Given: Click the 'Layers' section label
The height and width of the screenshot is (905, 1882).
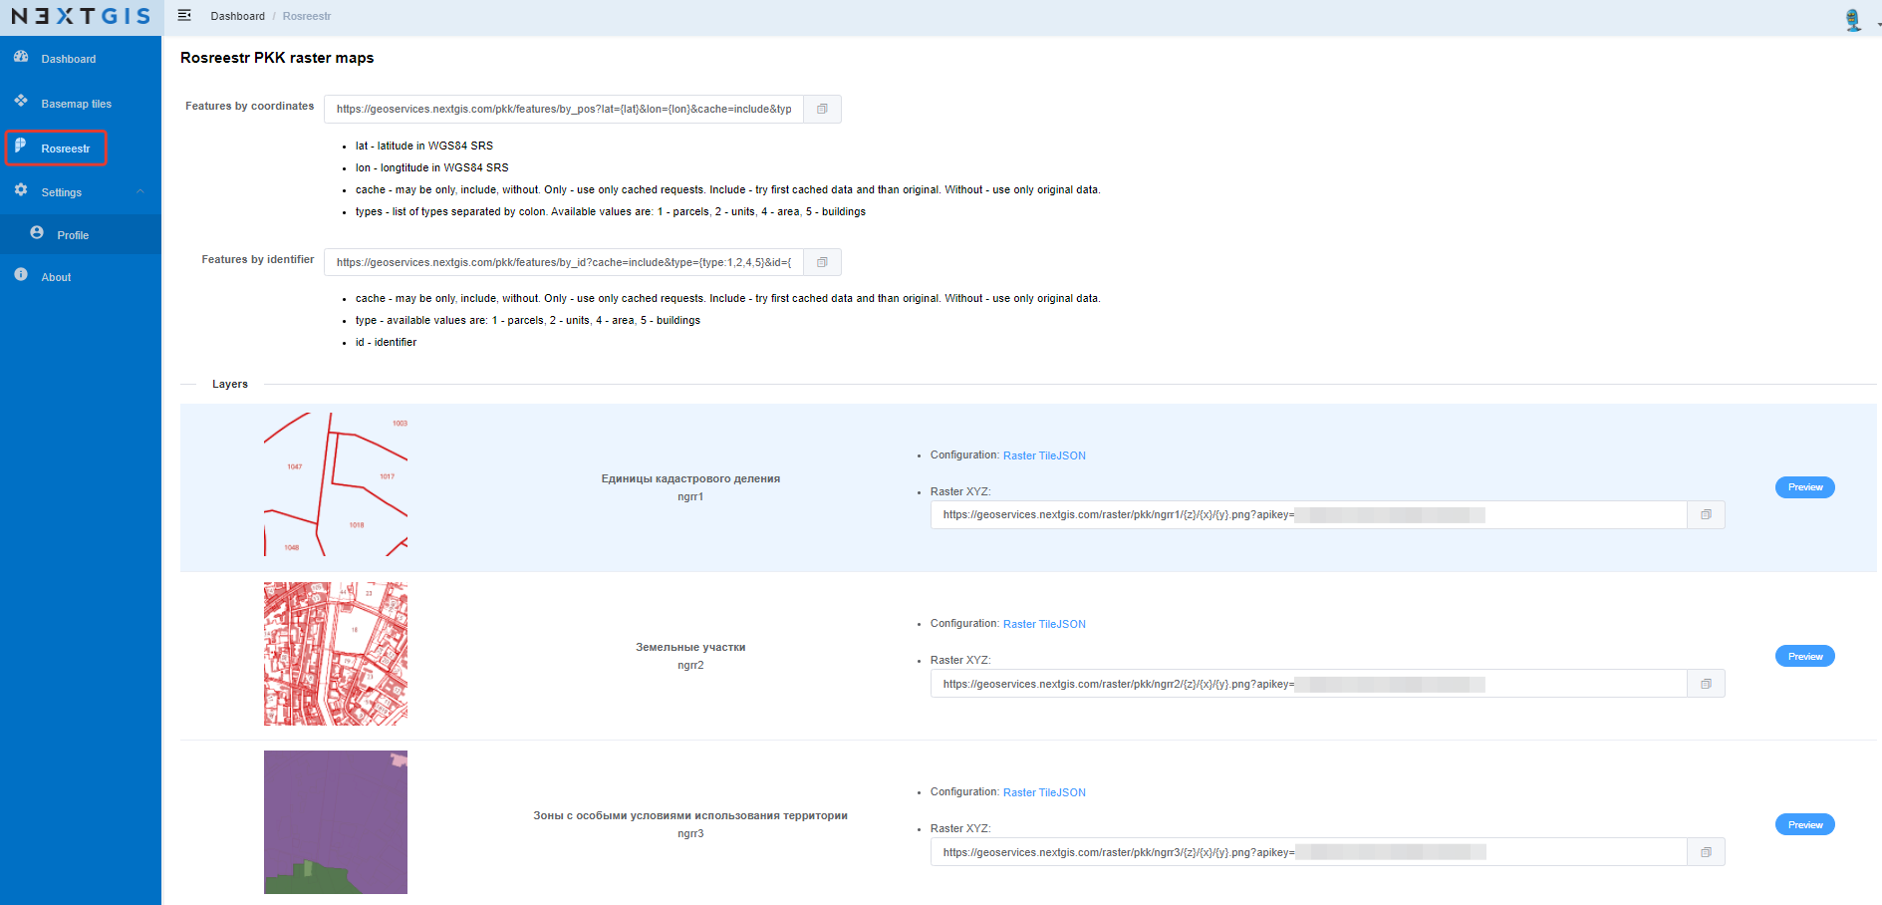Looking at the screenshot, I should 230,384.
